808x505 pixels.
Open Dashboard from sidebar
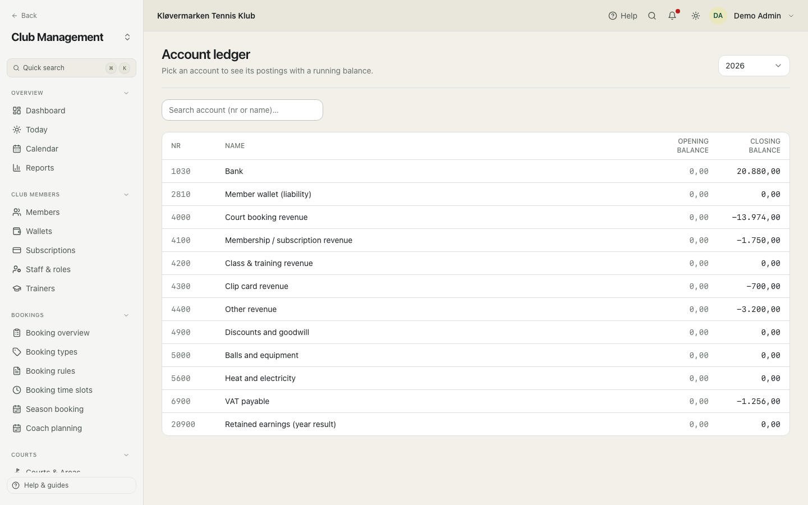tap(71, 111)
